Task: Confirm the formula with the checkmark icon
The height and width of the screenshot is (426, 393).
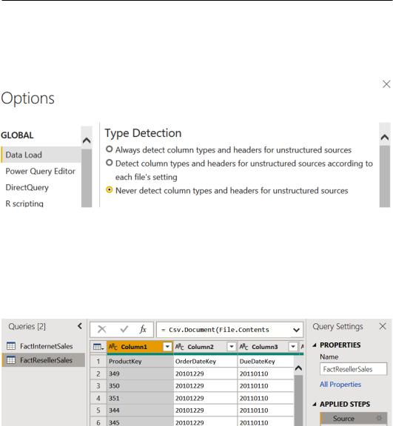Action: tap(124, 329)
